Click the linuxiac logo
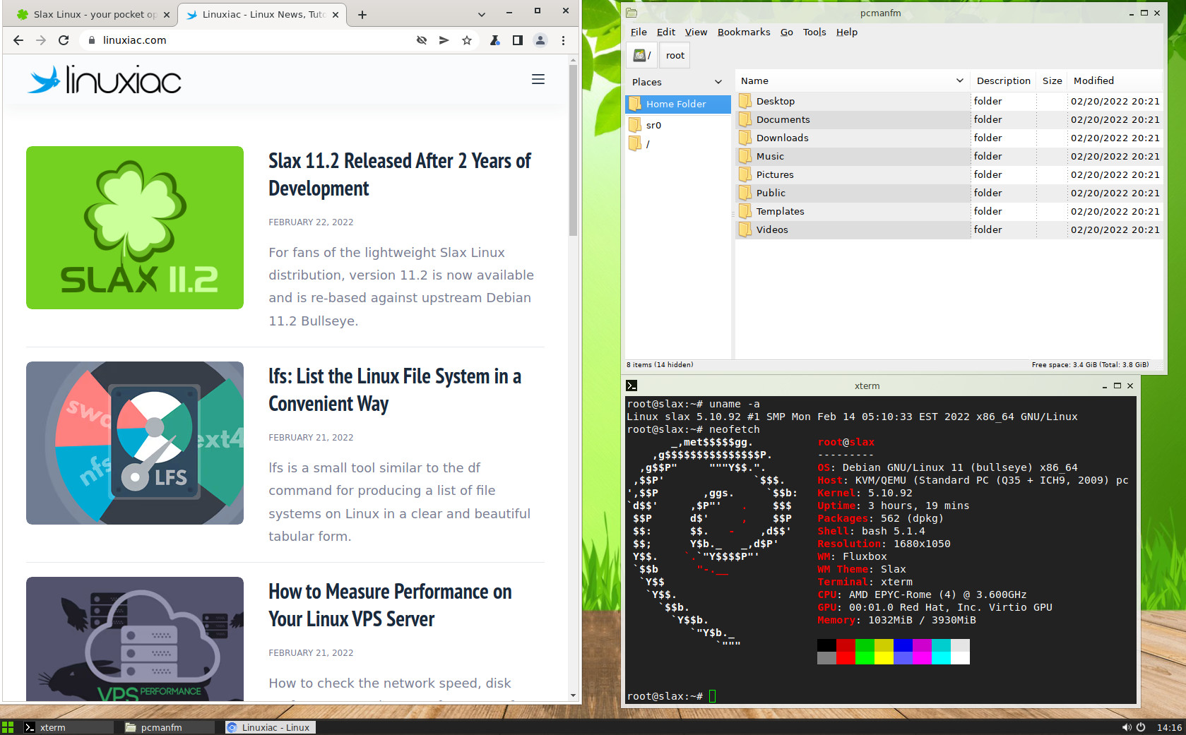The width and height of the screenshot is (1186, 735). click(105, 80)
